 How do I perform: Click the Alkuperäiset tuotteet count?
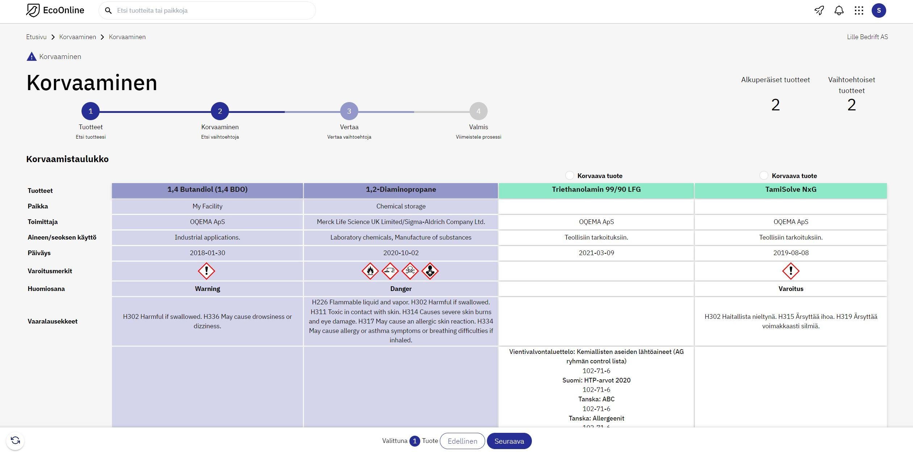[x=775, y=105]
